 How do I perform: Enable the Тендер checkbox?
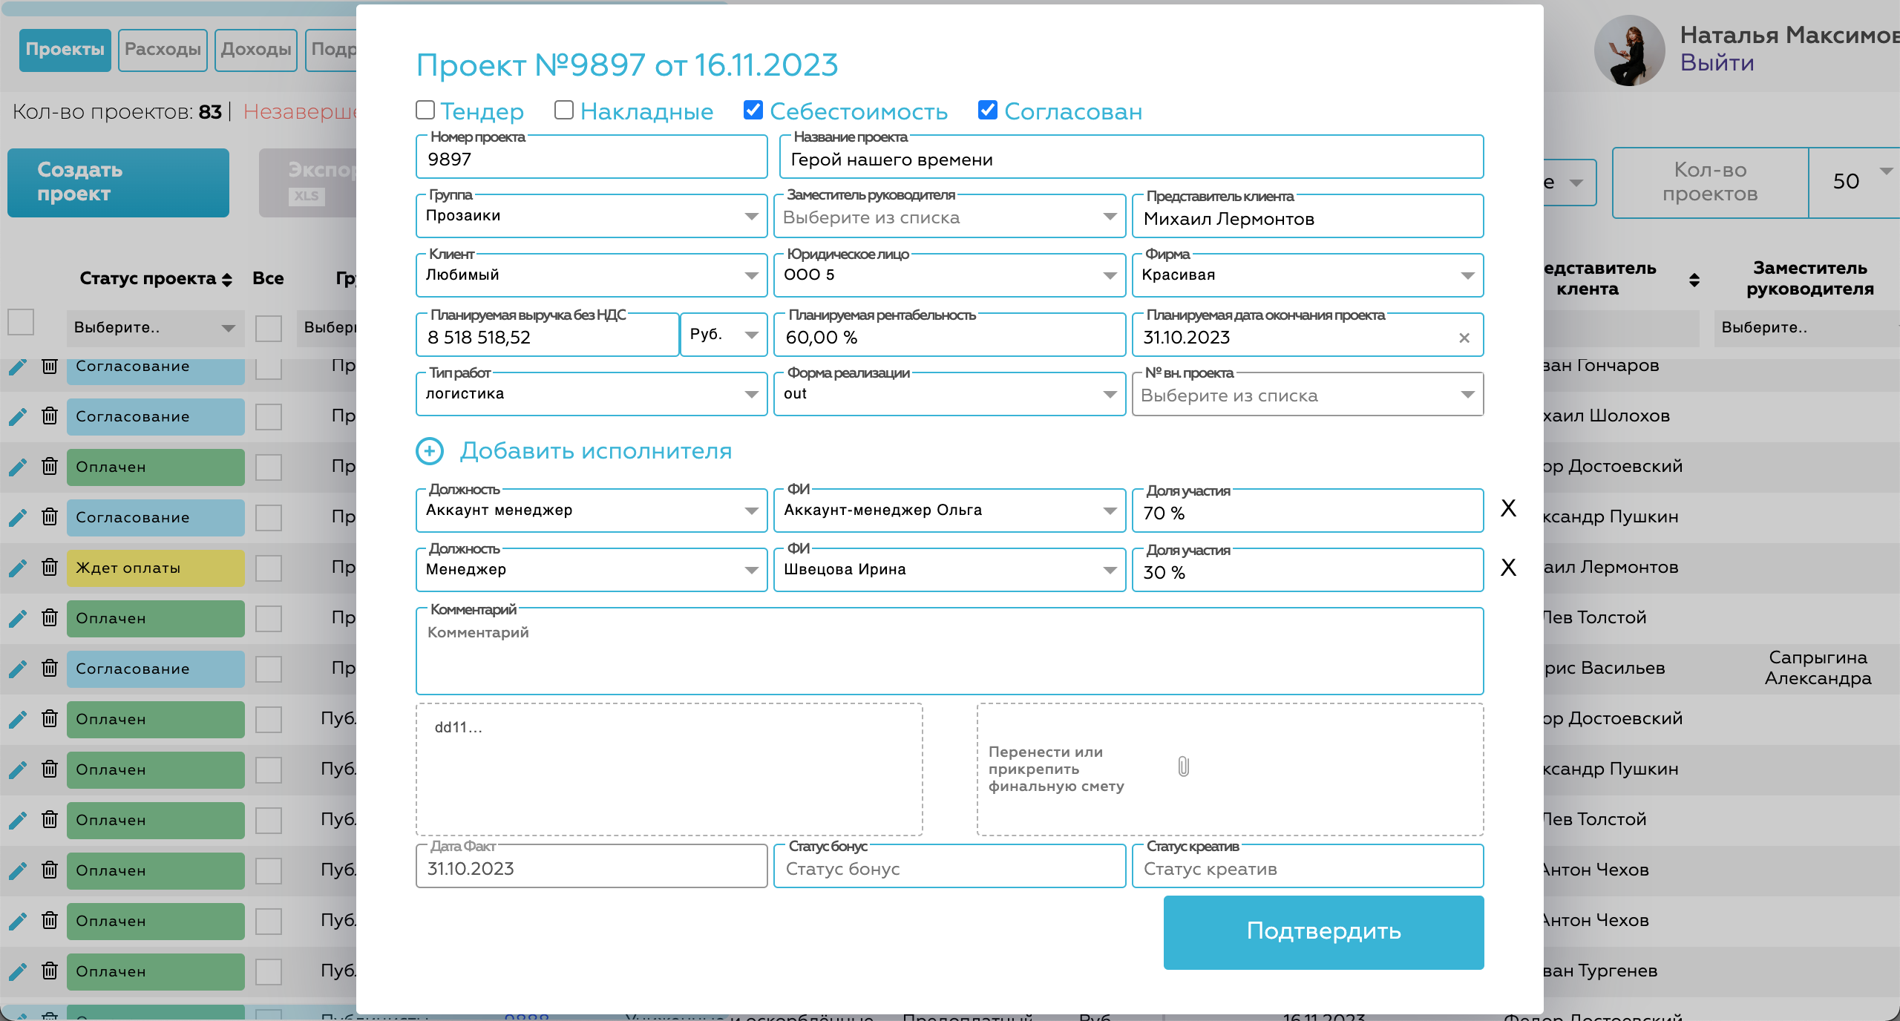425,111
